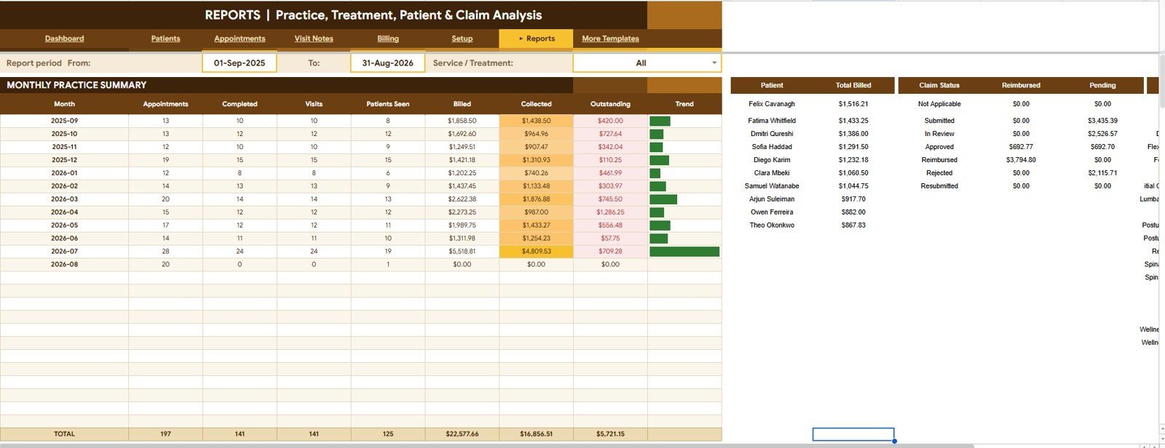Select month cell 2026-03
This screenshot has width=1165, height=448.
click(x=64, y=199)
